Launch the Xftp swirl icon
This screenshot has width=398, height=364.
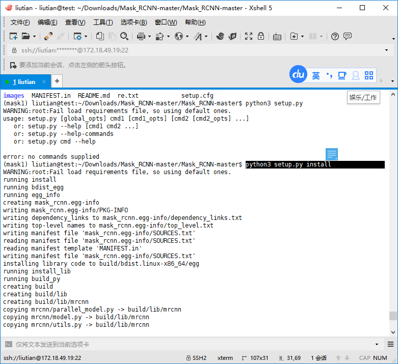click(x=220, y=36)
